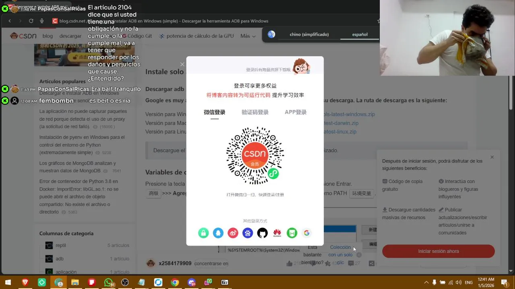Click the concentrarse en follow button
The height and width of the screenshot is (289, 515).
pos(211,264)
